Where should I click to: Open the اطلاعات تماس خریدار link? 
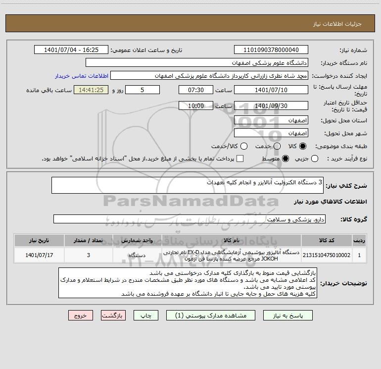[x=82, y=76]
